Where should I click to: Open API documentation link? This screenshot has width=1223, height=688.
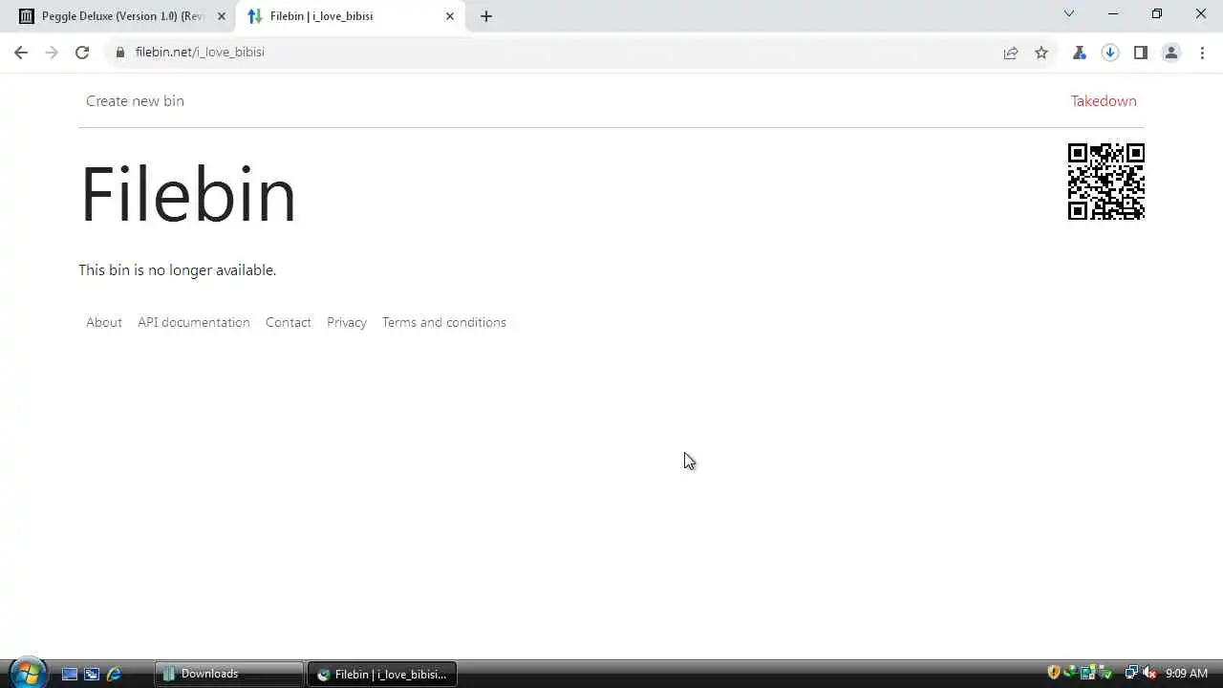[194, 323]
